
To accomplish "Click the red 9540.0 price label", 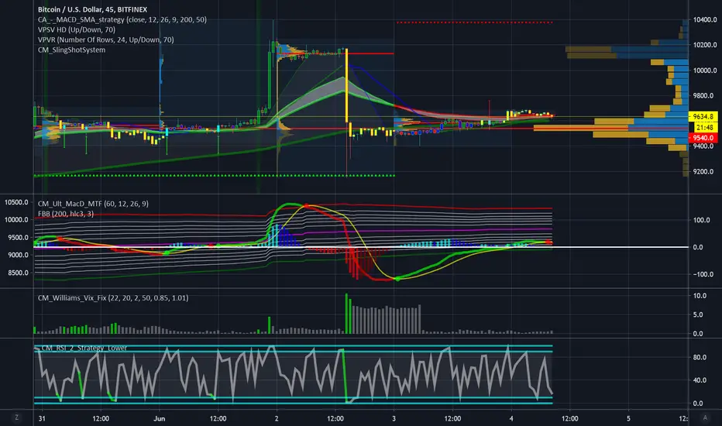I will (703, 138).
